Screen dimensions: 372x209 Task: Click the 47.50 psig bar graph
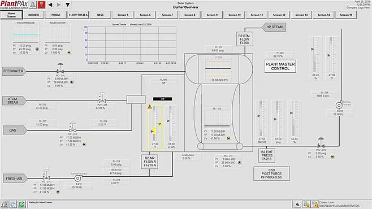278,122
